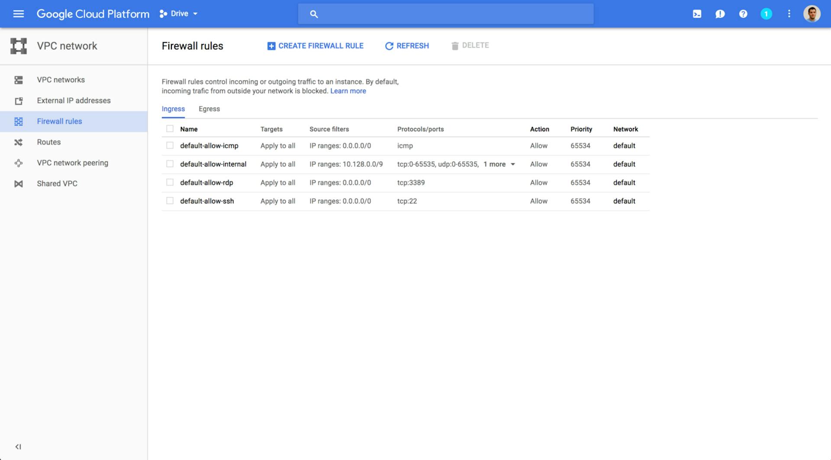Click the VPC network peering icon

click(18, 163)
